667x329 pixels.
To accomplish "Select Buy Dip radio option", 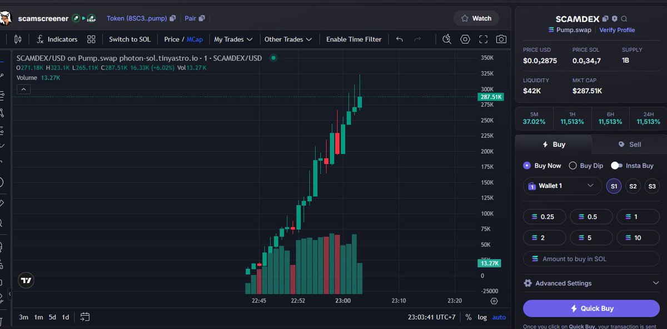I will click(x=573, y=166).
